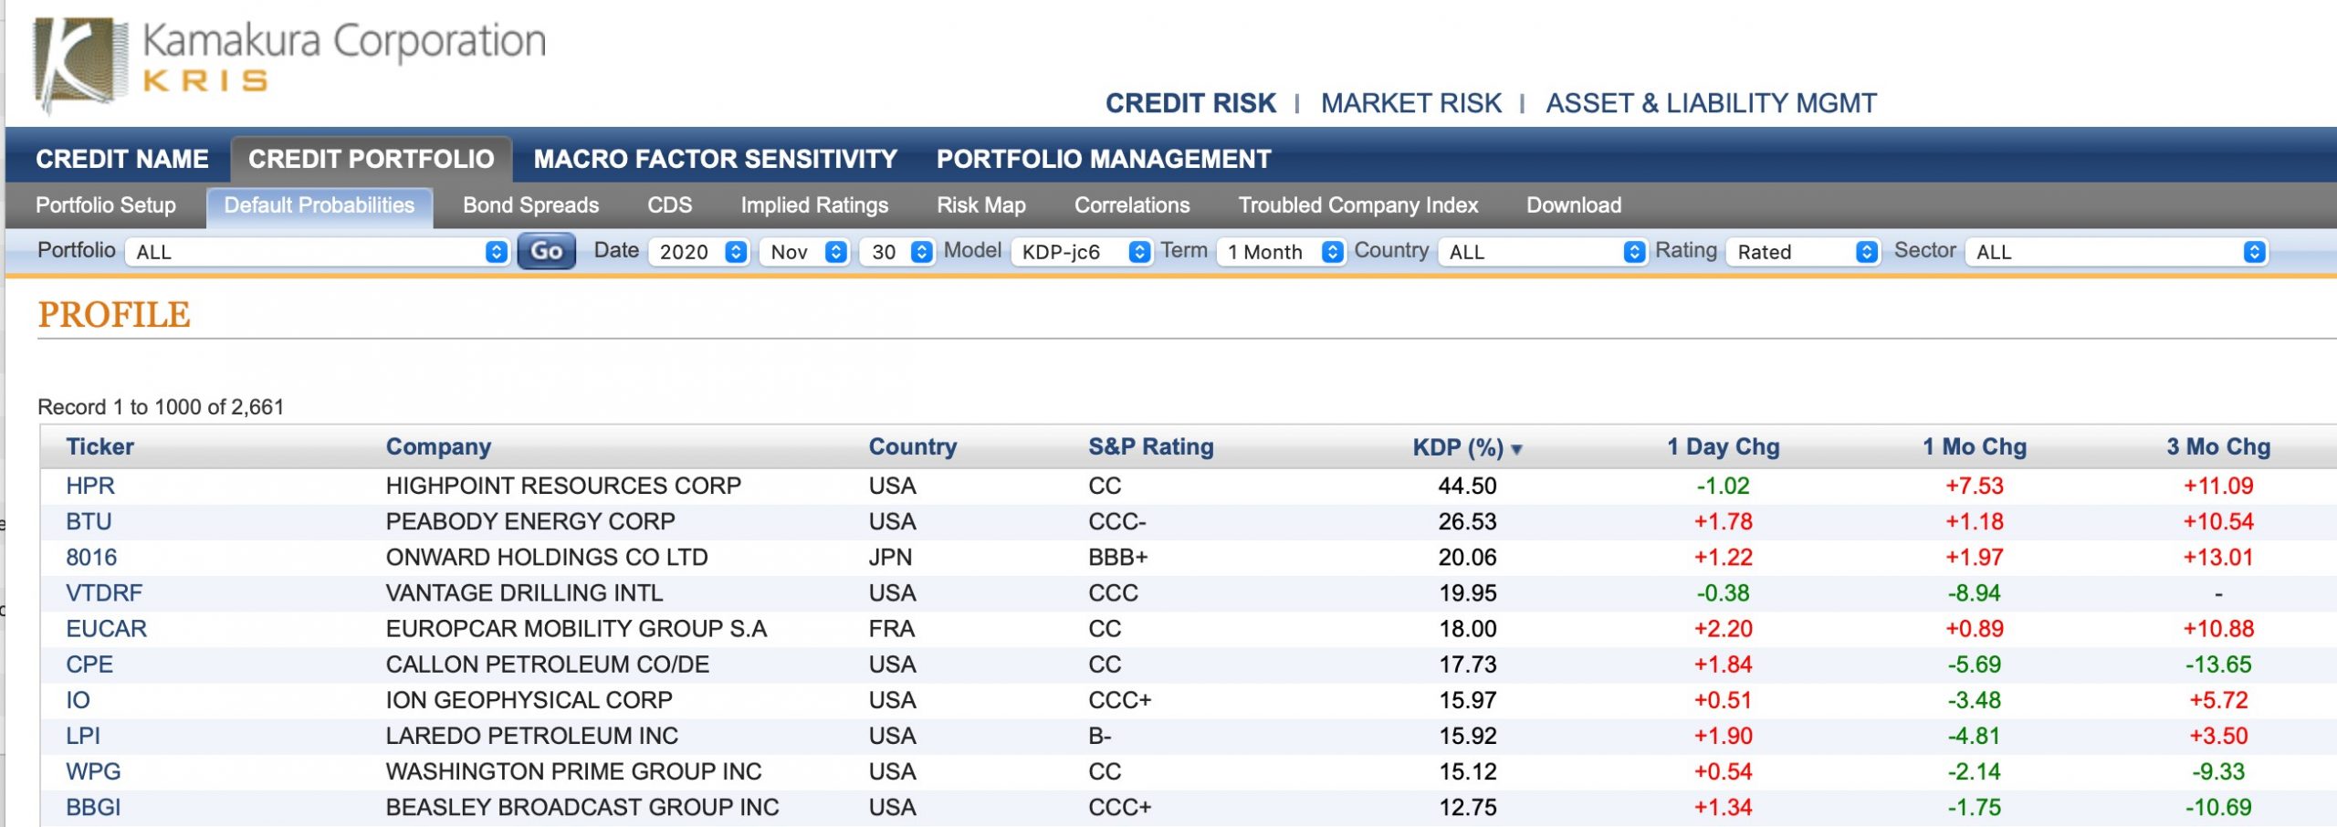Open the Rating Rated dropdown

coord(1803,252)
